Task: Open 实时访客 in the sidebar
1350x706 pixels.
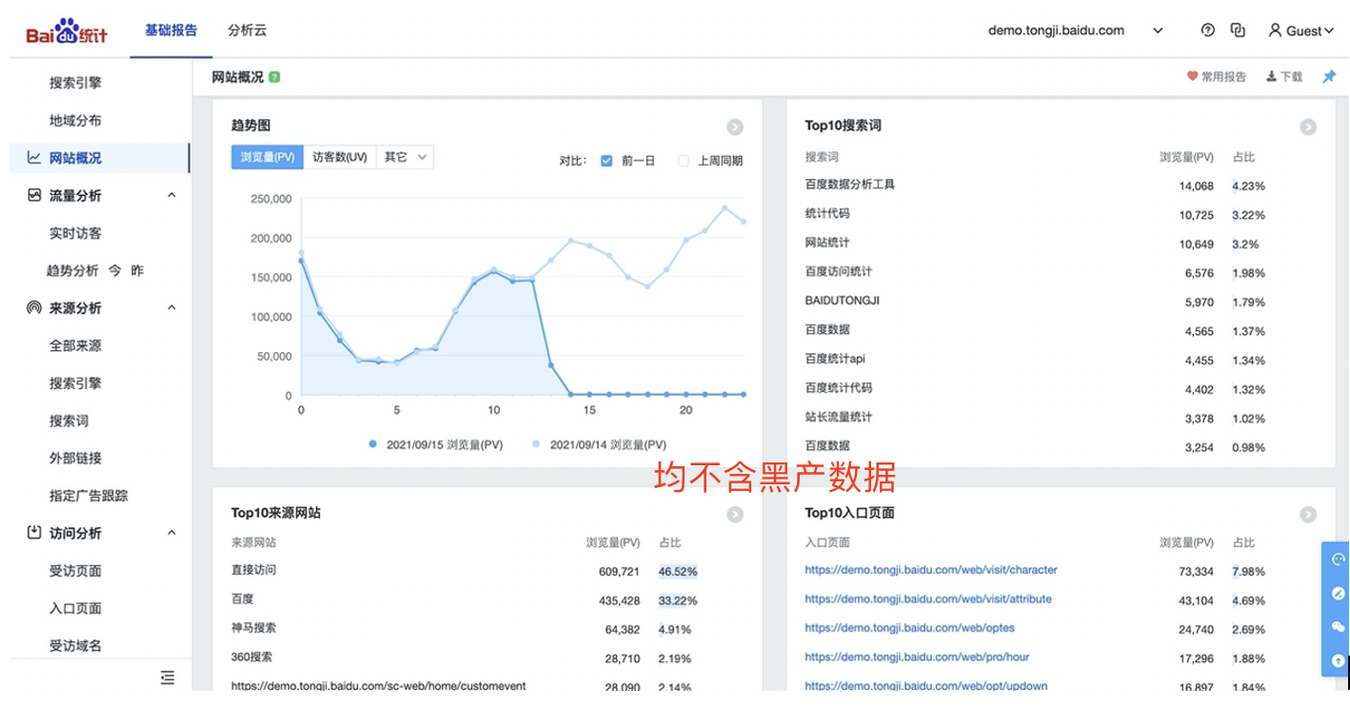Action: point(75,233)
